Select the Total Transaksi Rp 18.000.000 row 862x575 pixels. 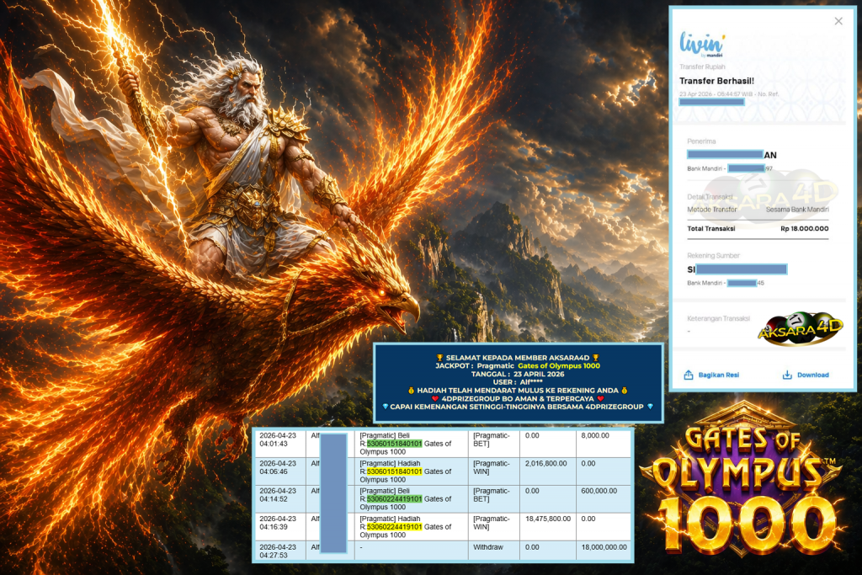click(x=758, y=228)
